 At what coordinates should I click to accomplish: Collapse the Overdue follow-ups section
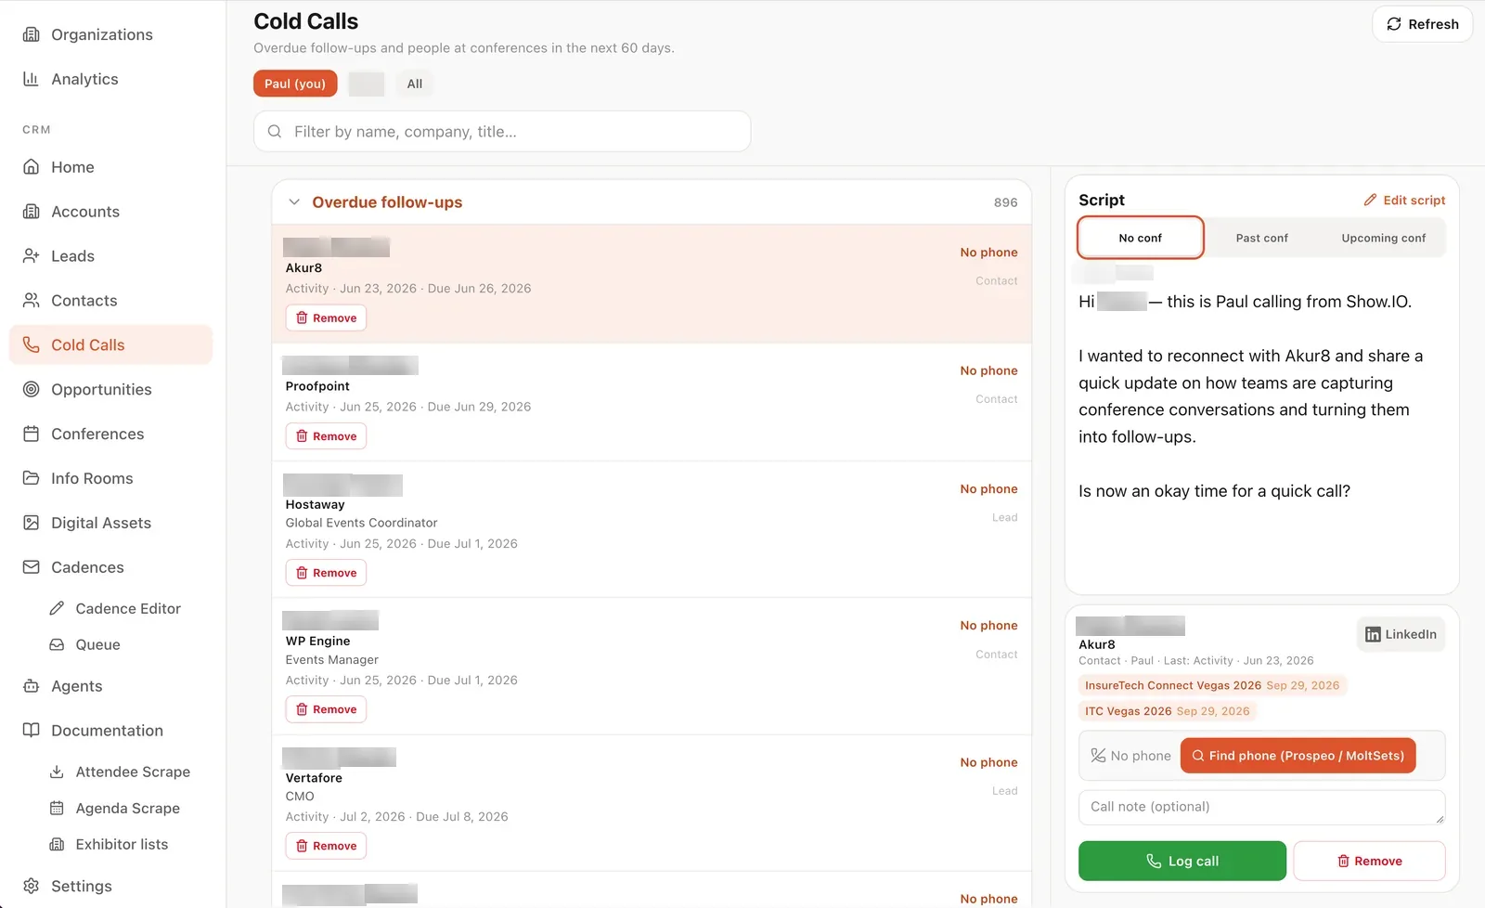[294, 202]
